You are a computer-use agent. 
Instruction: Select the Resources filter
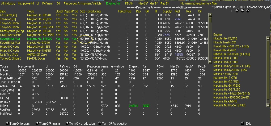(x=70, y=3)
